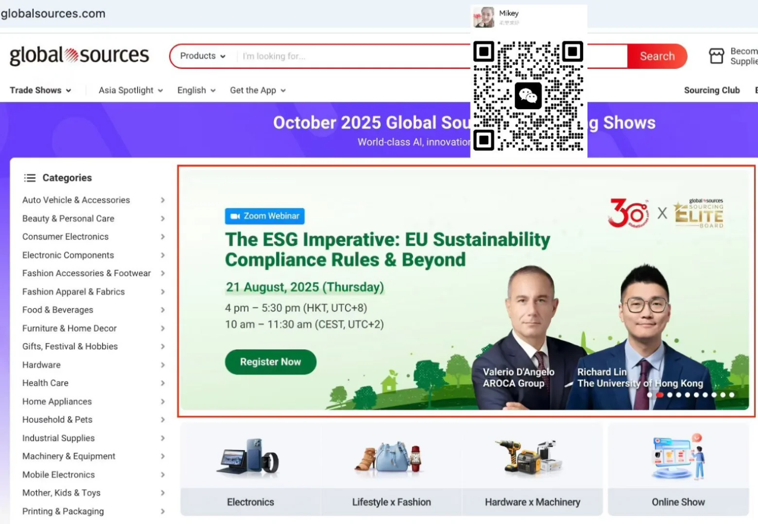Open Industrial Supplies category

pos(58,438)
